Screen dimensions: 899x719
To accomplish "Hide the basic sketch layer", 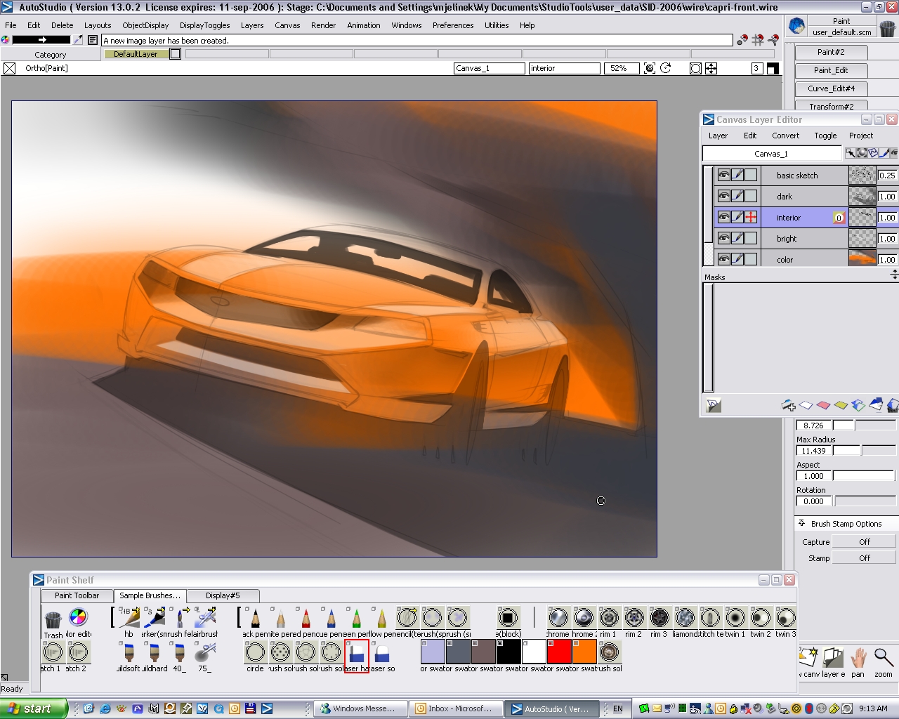I will click(726, 175).
